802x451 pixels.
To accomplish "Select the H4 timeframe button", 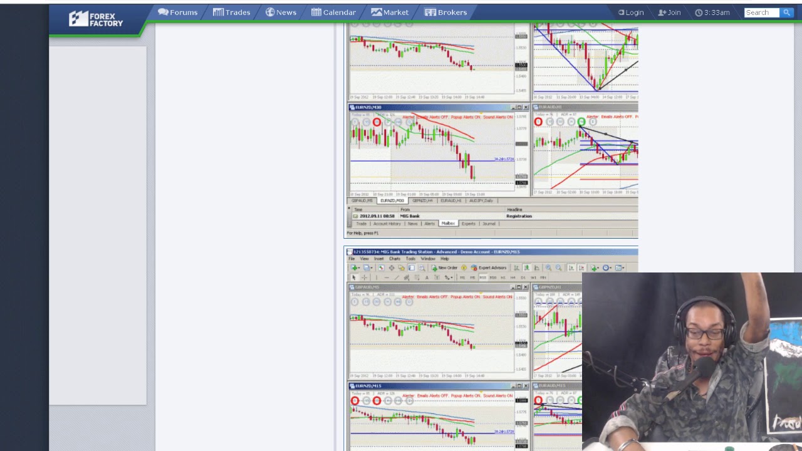I will pos(513,277).
